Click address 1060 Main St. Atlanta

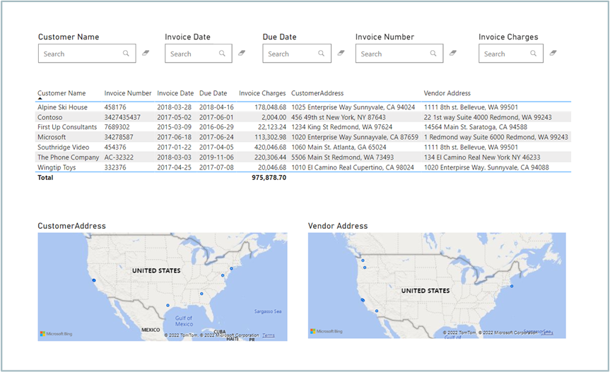click(339, 147)
